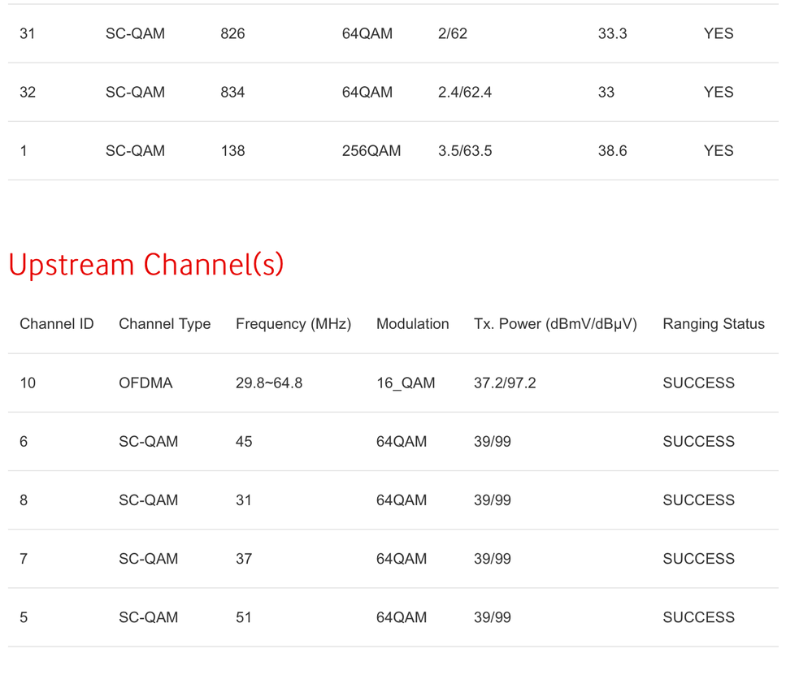Click the 37.2/97.2 Tx power value
The width and height of the screenshot is (812, 692).
click(505, 383)
